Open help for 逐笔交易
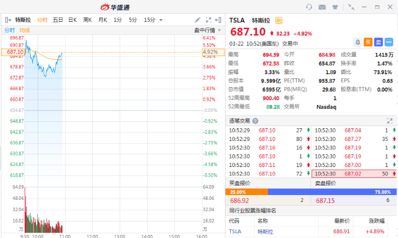Screen dimensions: 398x238 (x=256, y=121)
